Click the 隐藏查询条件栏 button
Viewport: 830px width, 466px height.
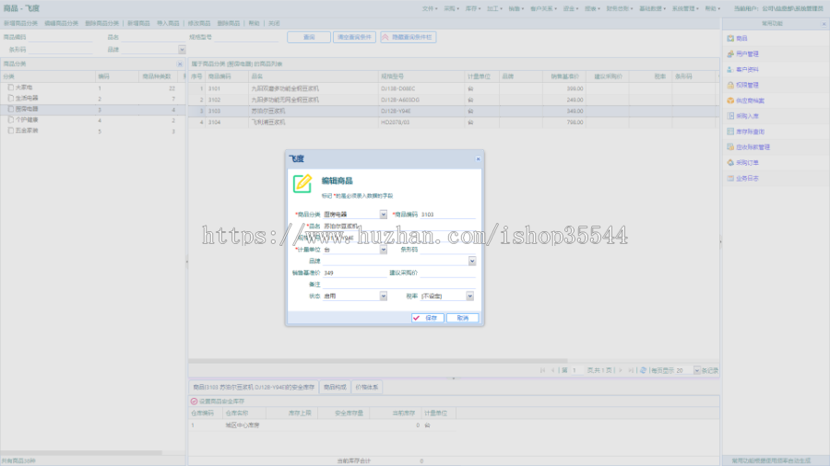pyautogui.click(x=409, y=37)
